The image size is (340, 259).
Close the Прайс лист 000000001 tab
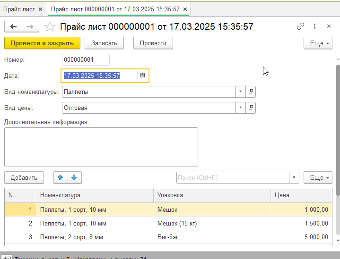[184, 9]
